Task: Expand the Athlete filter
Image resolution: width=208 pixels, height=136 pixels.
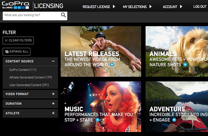Action: click(53, 113)
